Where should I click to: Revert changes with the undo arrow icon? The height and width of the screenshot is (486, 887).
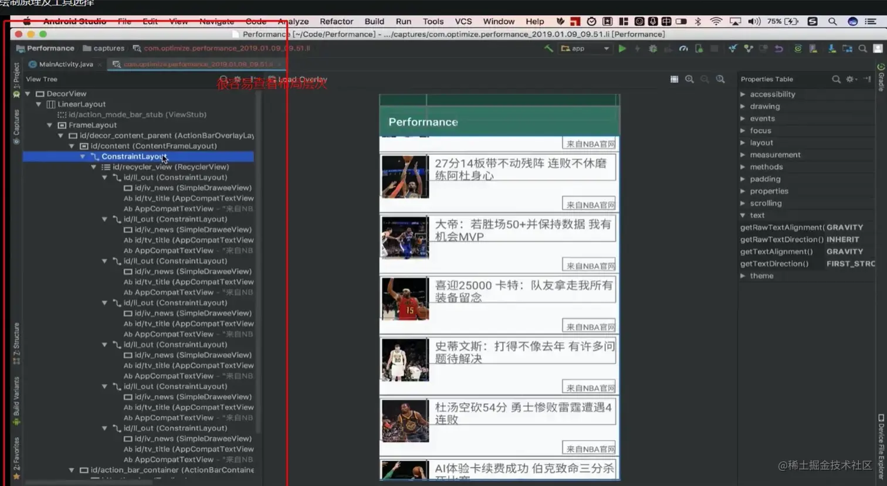click(x=778, y=49)
